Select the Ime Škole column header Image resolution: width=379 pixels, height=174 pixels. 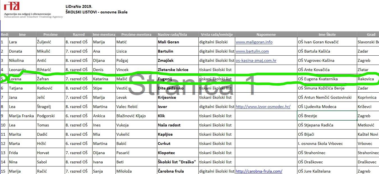pos(327,34)
